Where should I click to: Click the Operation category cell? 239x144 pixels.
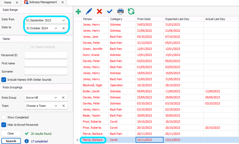[122, 85]
